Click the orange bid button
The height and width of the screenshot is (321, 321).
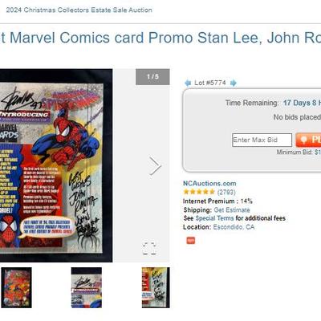tap(308, 140)
